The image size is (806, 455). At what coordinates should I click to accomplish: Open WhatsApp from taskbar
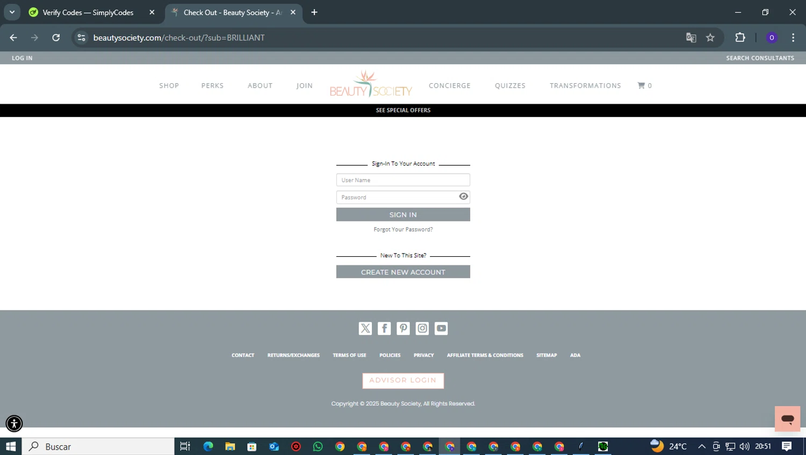click(318, 446)
